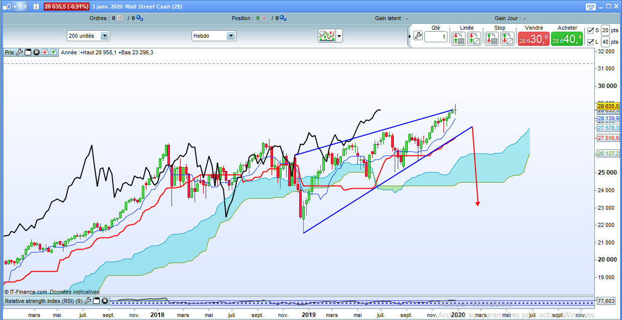This screenshot has width=622, height=320.
Task: Open the DJI instrument selector menu
Action: (x=15, y=7)
